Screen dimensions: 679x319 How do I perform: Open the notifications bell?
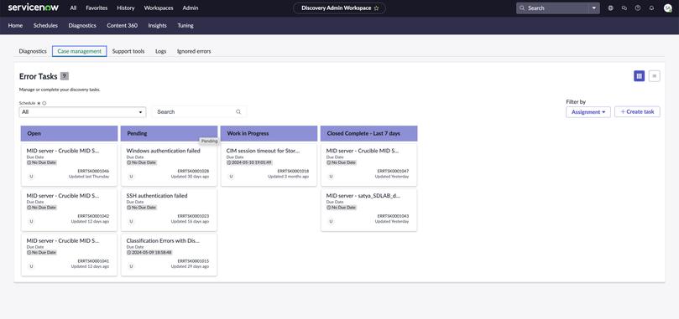coord(651,8)
